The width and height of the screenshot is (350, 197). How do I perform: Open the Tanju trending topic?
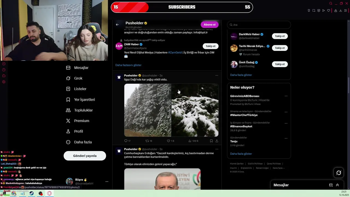click(234, 141)
